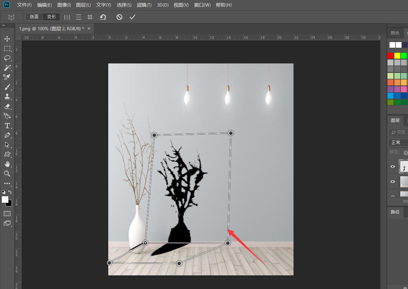Switch to the 路径 panel tab
The width and height of the screenshot is (408, 289).
tap(395, 212)
